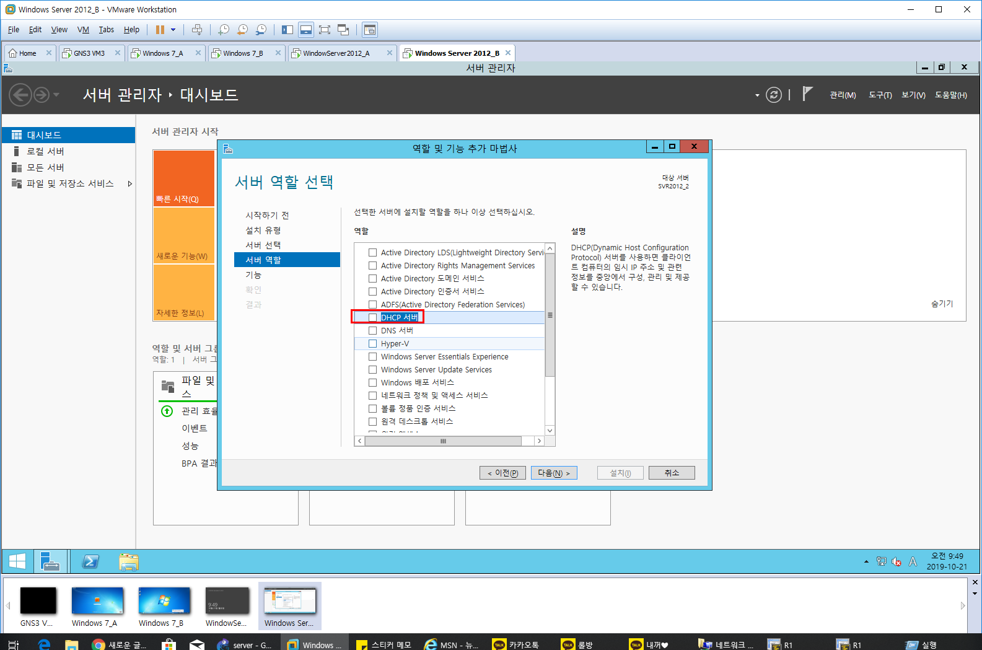Click roles list horizontal scrollbar right arrow
This screenshot has width=982, height=650.
[x=539, y=441]
